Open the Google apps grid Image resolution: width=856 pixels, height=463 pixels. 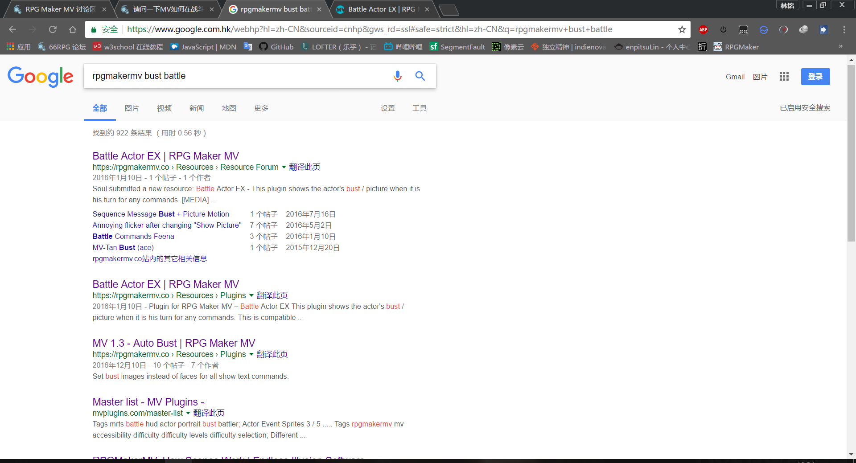pos(784,77)
